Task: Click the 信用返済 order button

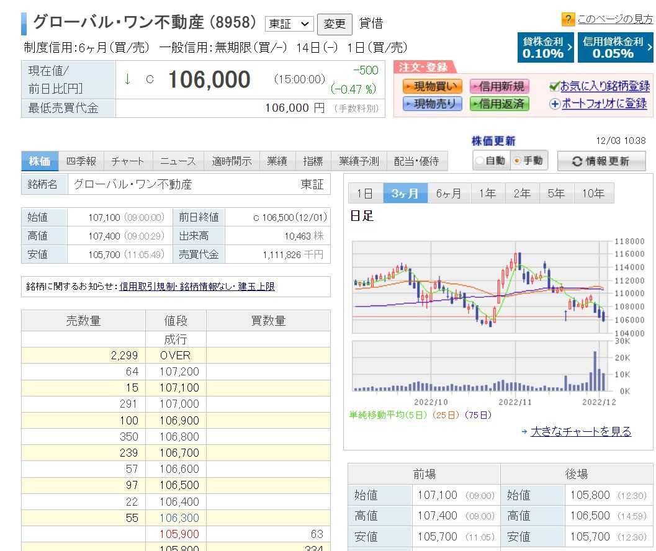Action: coord(500,104)
